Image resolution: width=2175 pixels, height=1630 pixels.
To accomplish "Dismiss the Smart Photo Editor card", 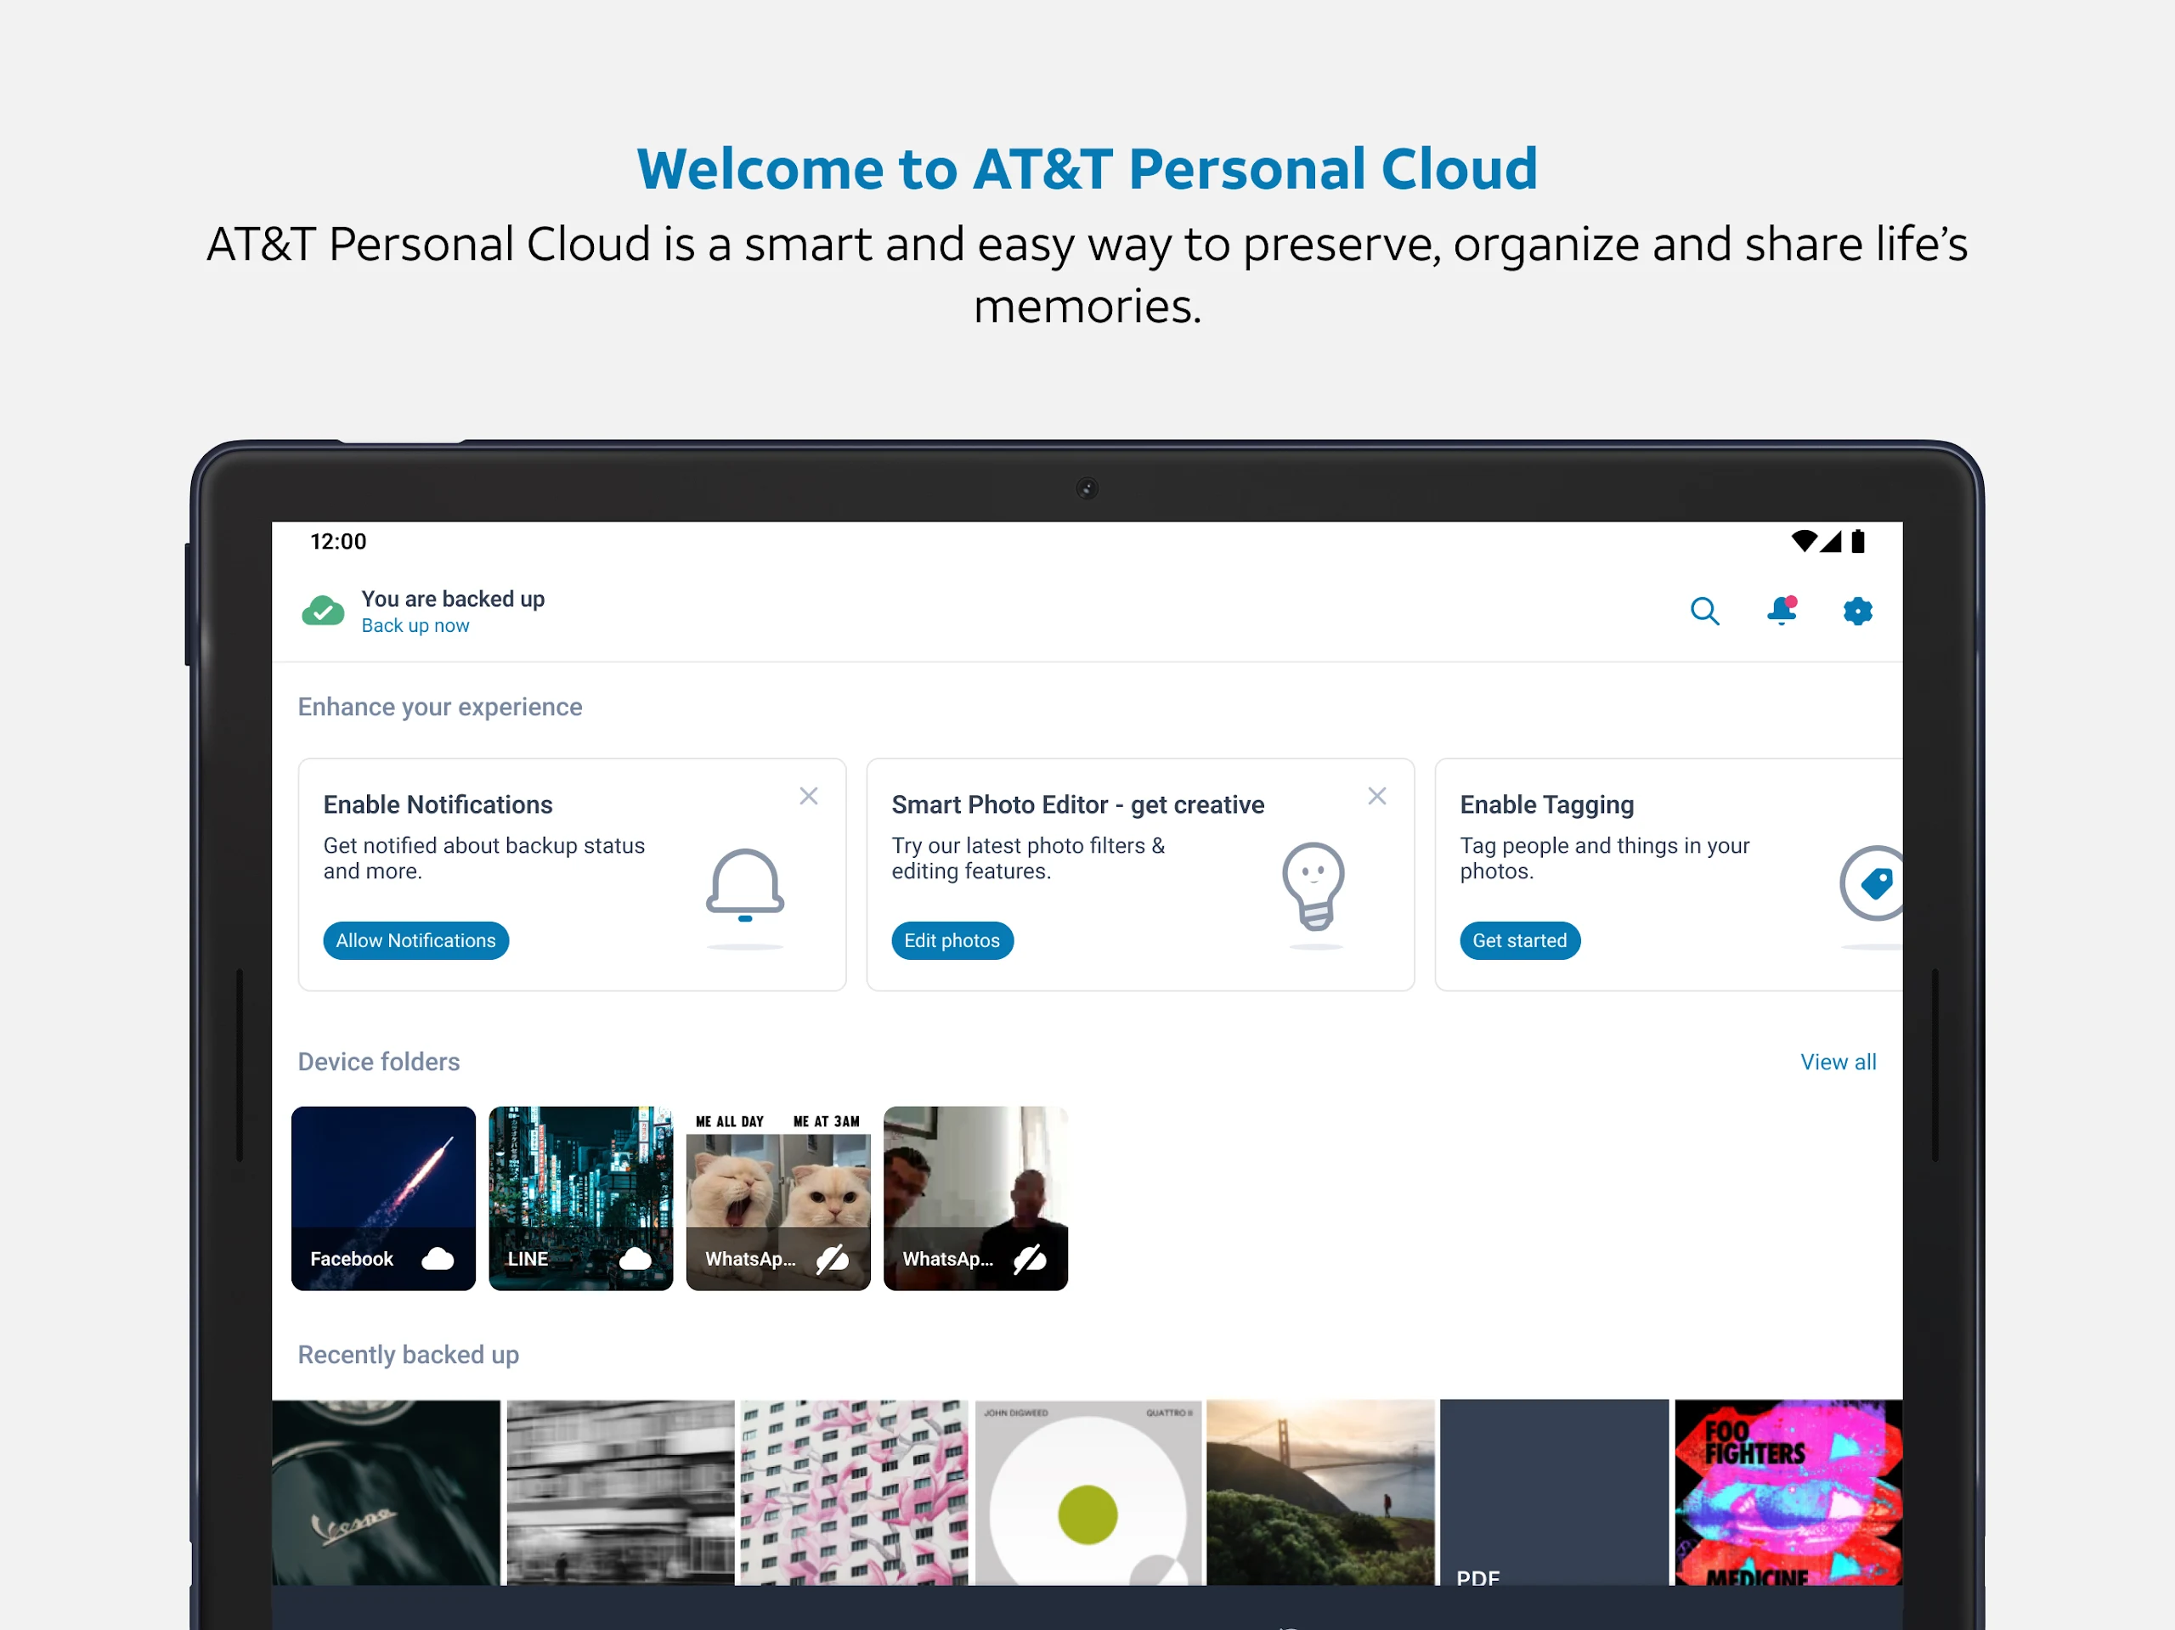I will pyautogui.click(x=1376, y=797).
